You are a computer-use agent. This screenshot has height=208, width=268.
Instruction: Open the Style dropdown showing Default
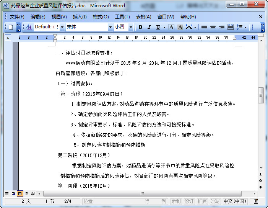tap(62, 27)
